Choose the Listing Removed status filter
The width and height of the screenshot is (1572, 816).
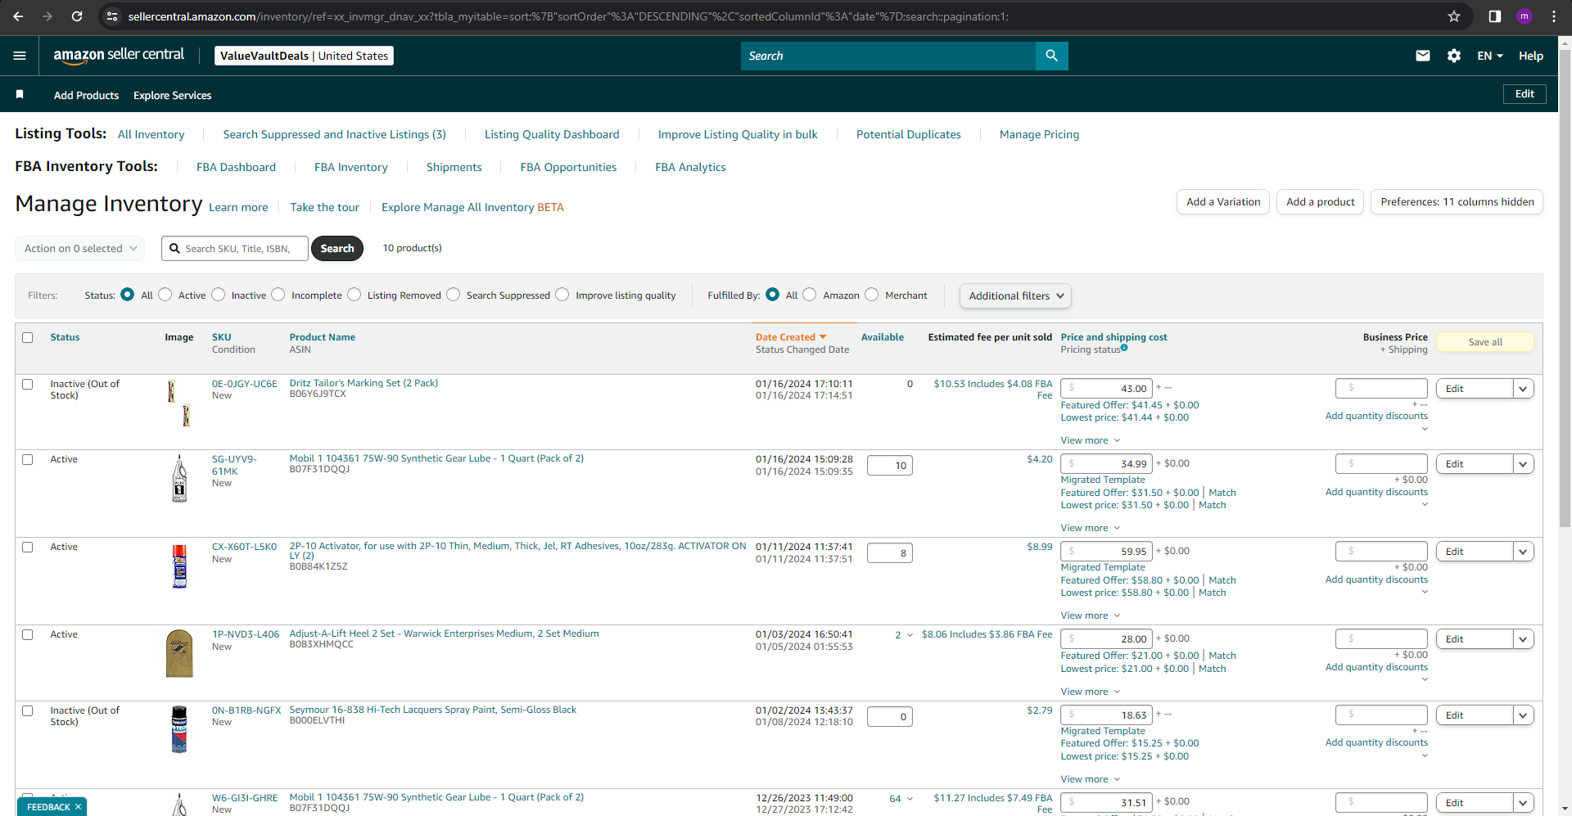tap(355, 295)
